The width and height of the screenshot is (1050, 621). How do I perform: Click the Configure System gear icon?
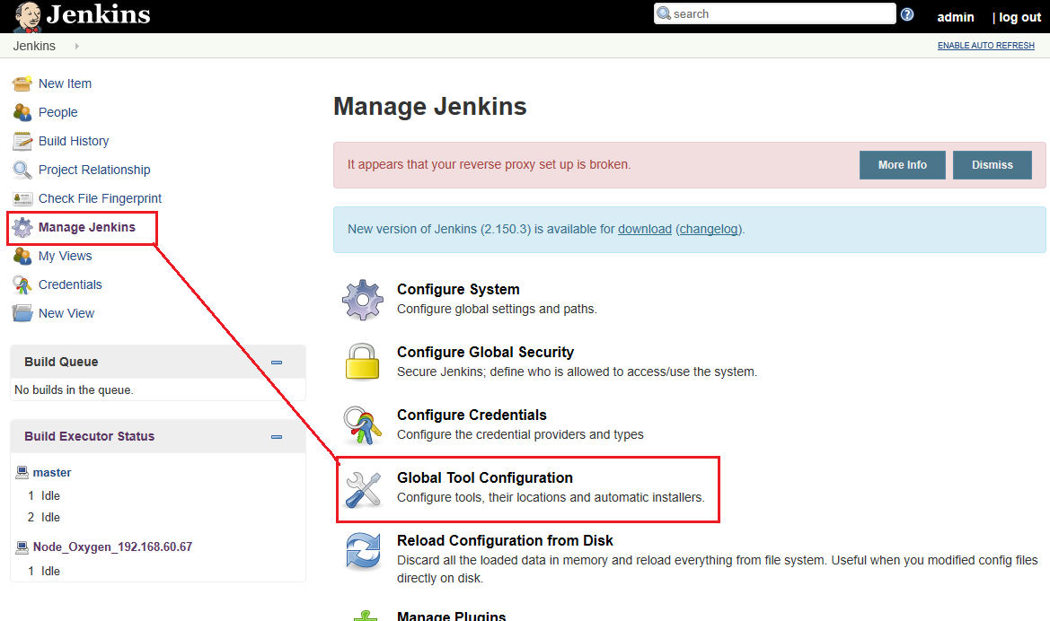click(x=363, y=300)
